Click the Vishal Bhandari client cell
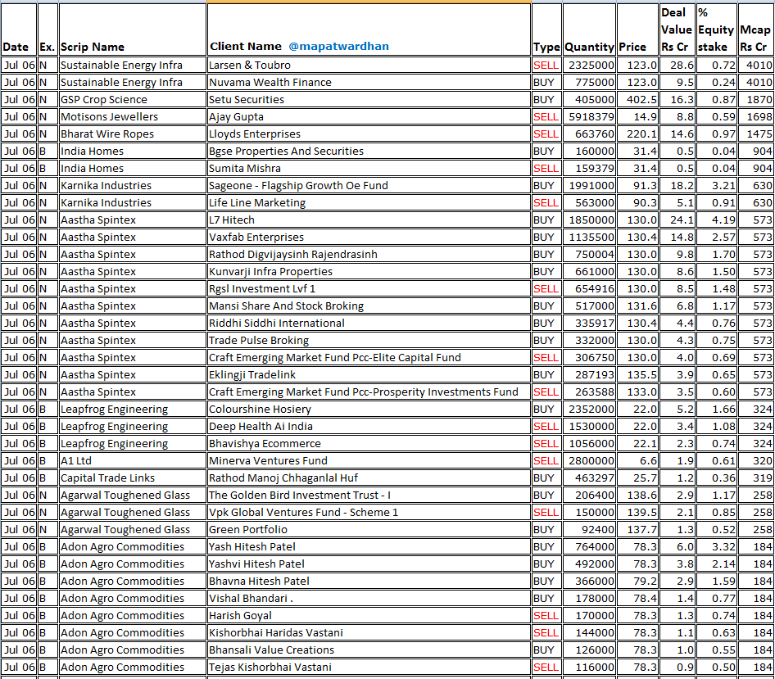This screenshot has height=679, width=775. point(369,599)
